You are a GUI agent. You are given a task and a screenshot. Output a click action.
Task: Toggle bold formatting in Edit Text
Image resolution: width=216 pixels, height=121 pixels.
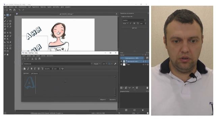(25, 69)
